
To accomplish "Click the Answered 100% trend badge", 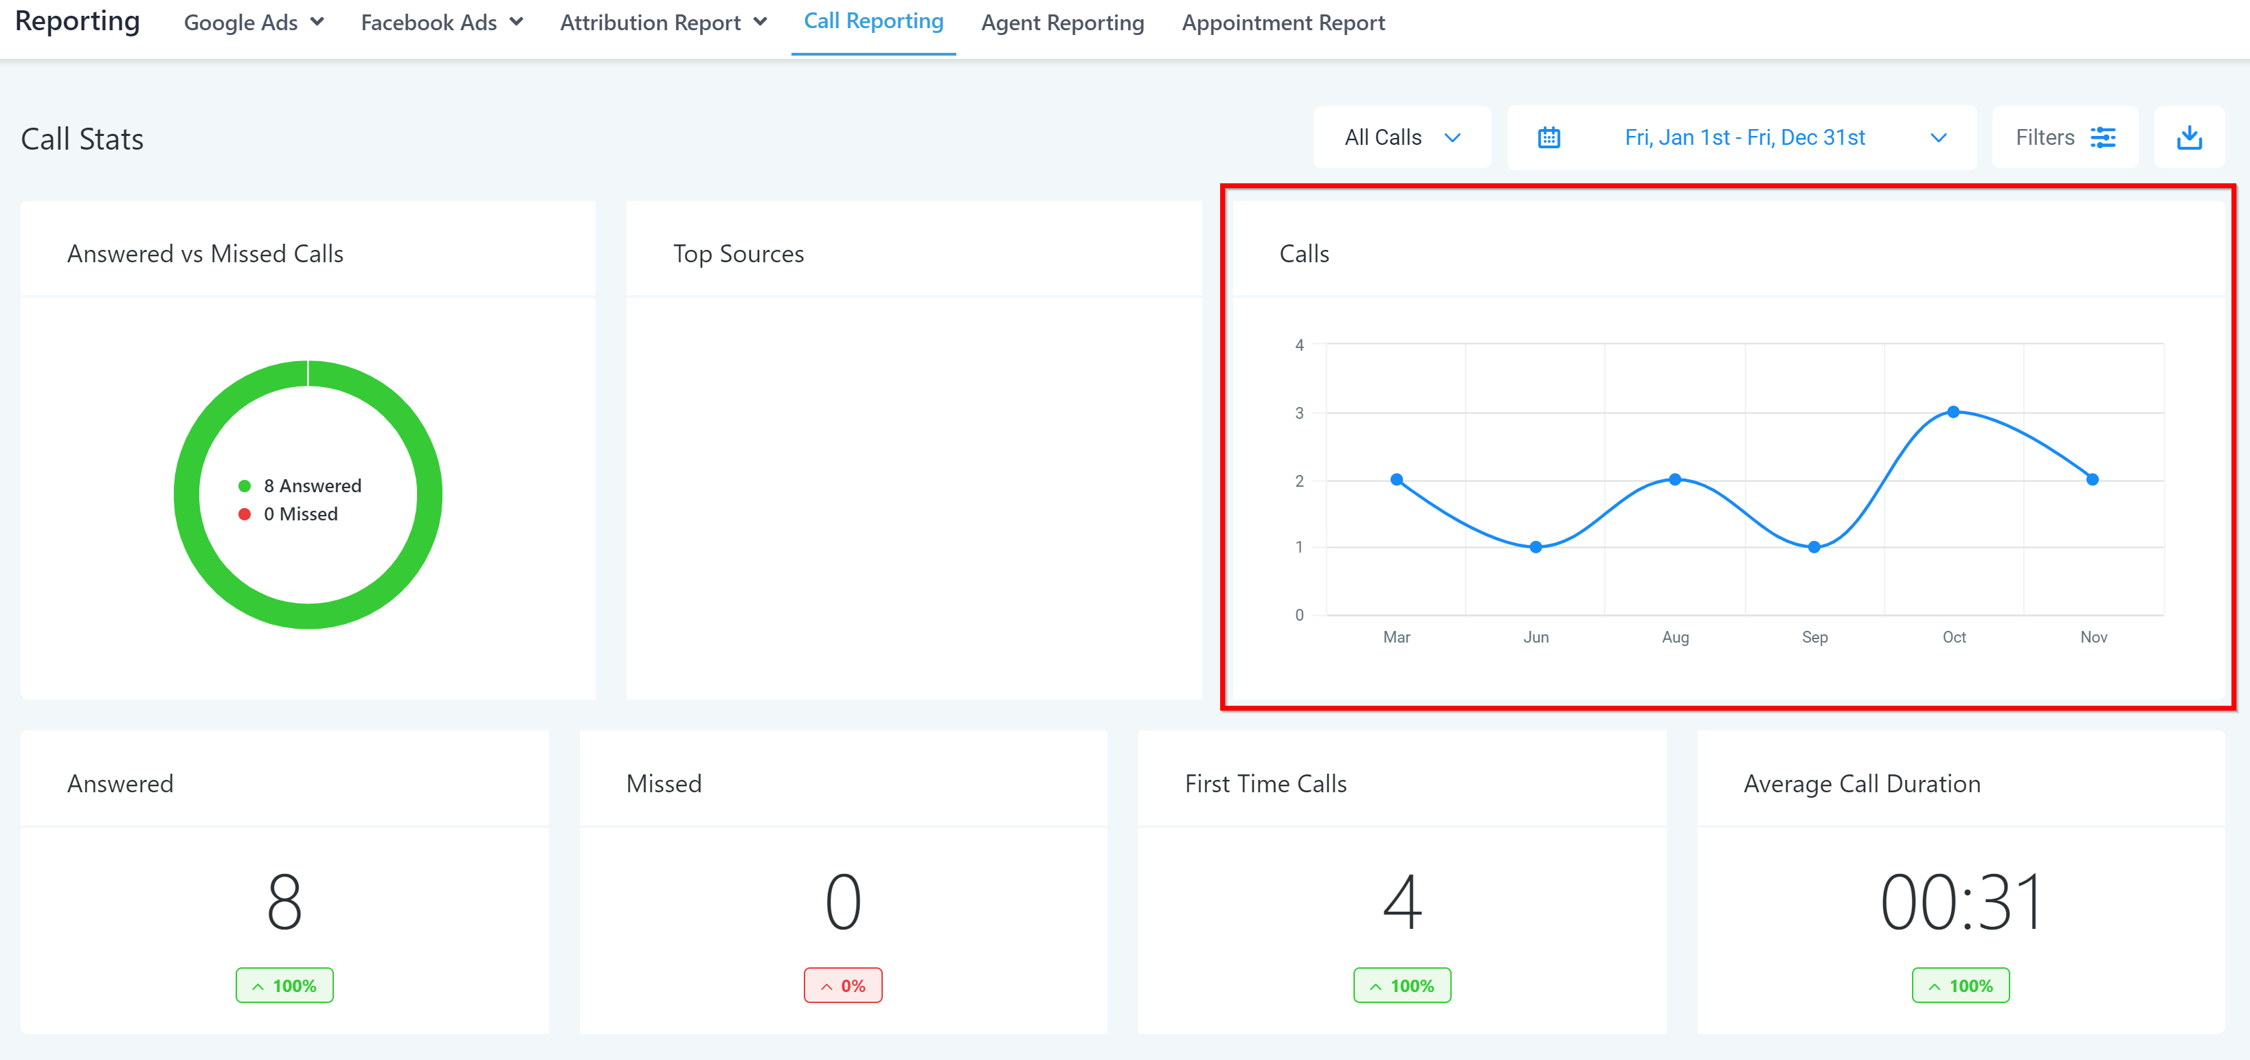I will pos(284,985).
